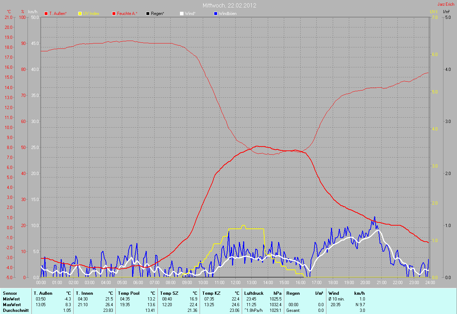Click the "UV Index" legend label

[91, 14]
